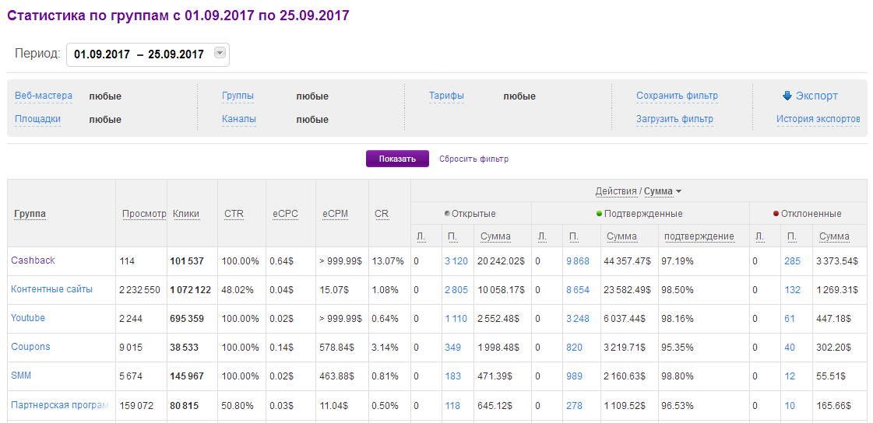Open the Youtube group link
Screen dimensions: 873x423
pos(28,318)
